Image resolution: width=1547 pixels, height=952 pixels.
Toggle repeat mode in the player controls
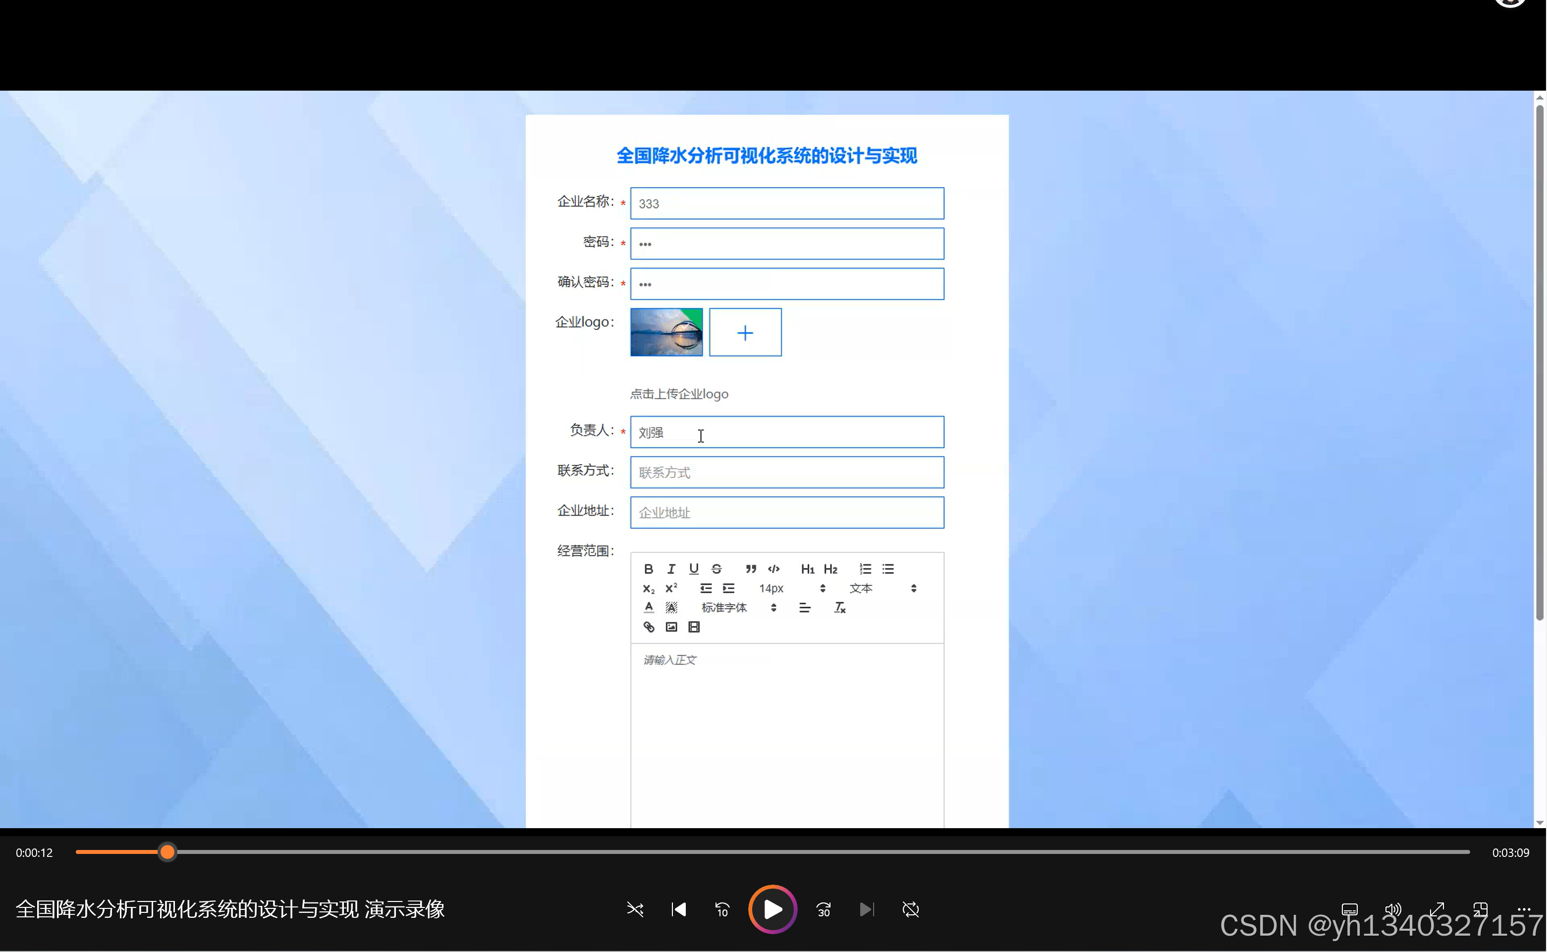point(911,909)
